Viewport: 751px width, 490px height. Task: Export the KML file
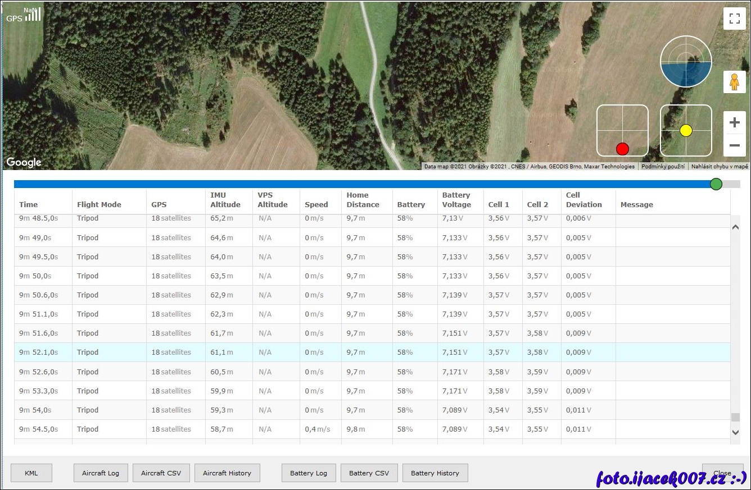point(31,473)
